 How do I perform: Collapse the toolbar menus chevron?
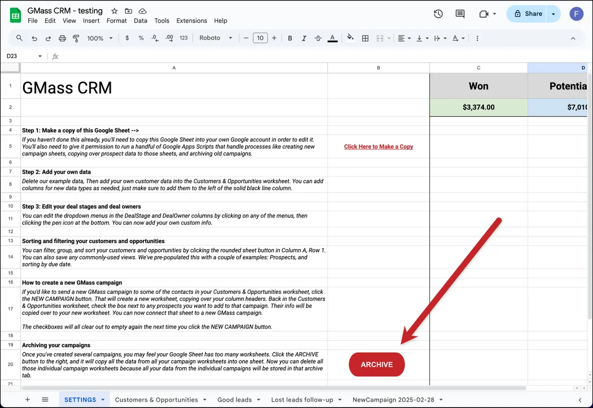tap(573, 38)
